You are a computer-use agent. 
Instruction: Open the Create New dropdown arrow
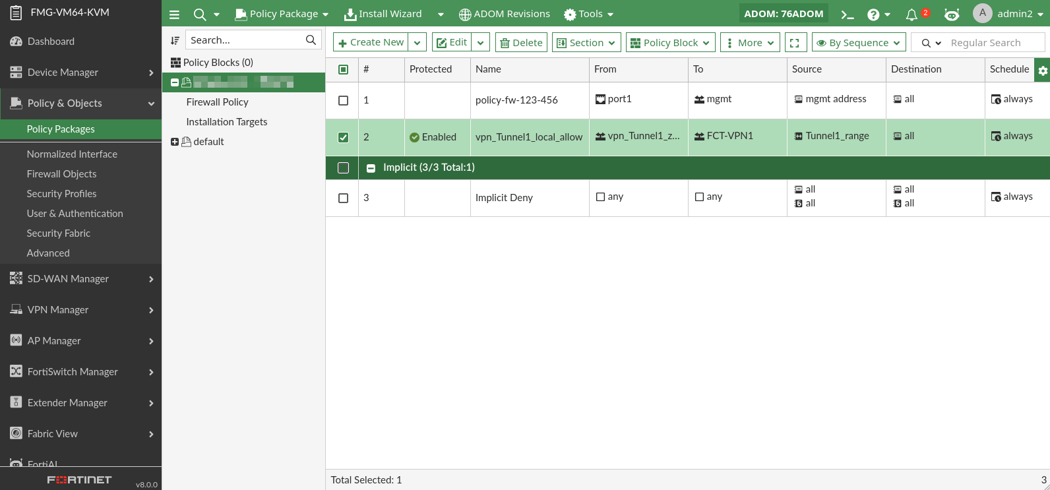click(x=417, y=43)
